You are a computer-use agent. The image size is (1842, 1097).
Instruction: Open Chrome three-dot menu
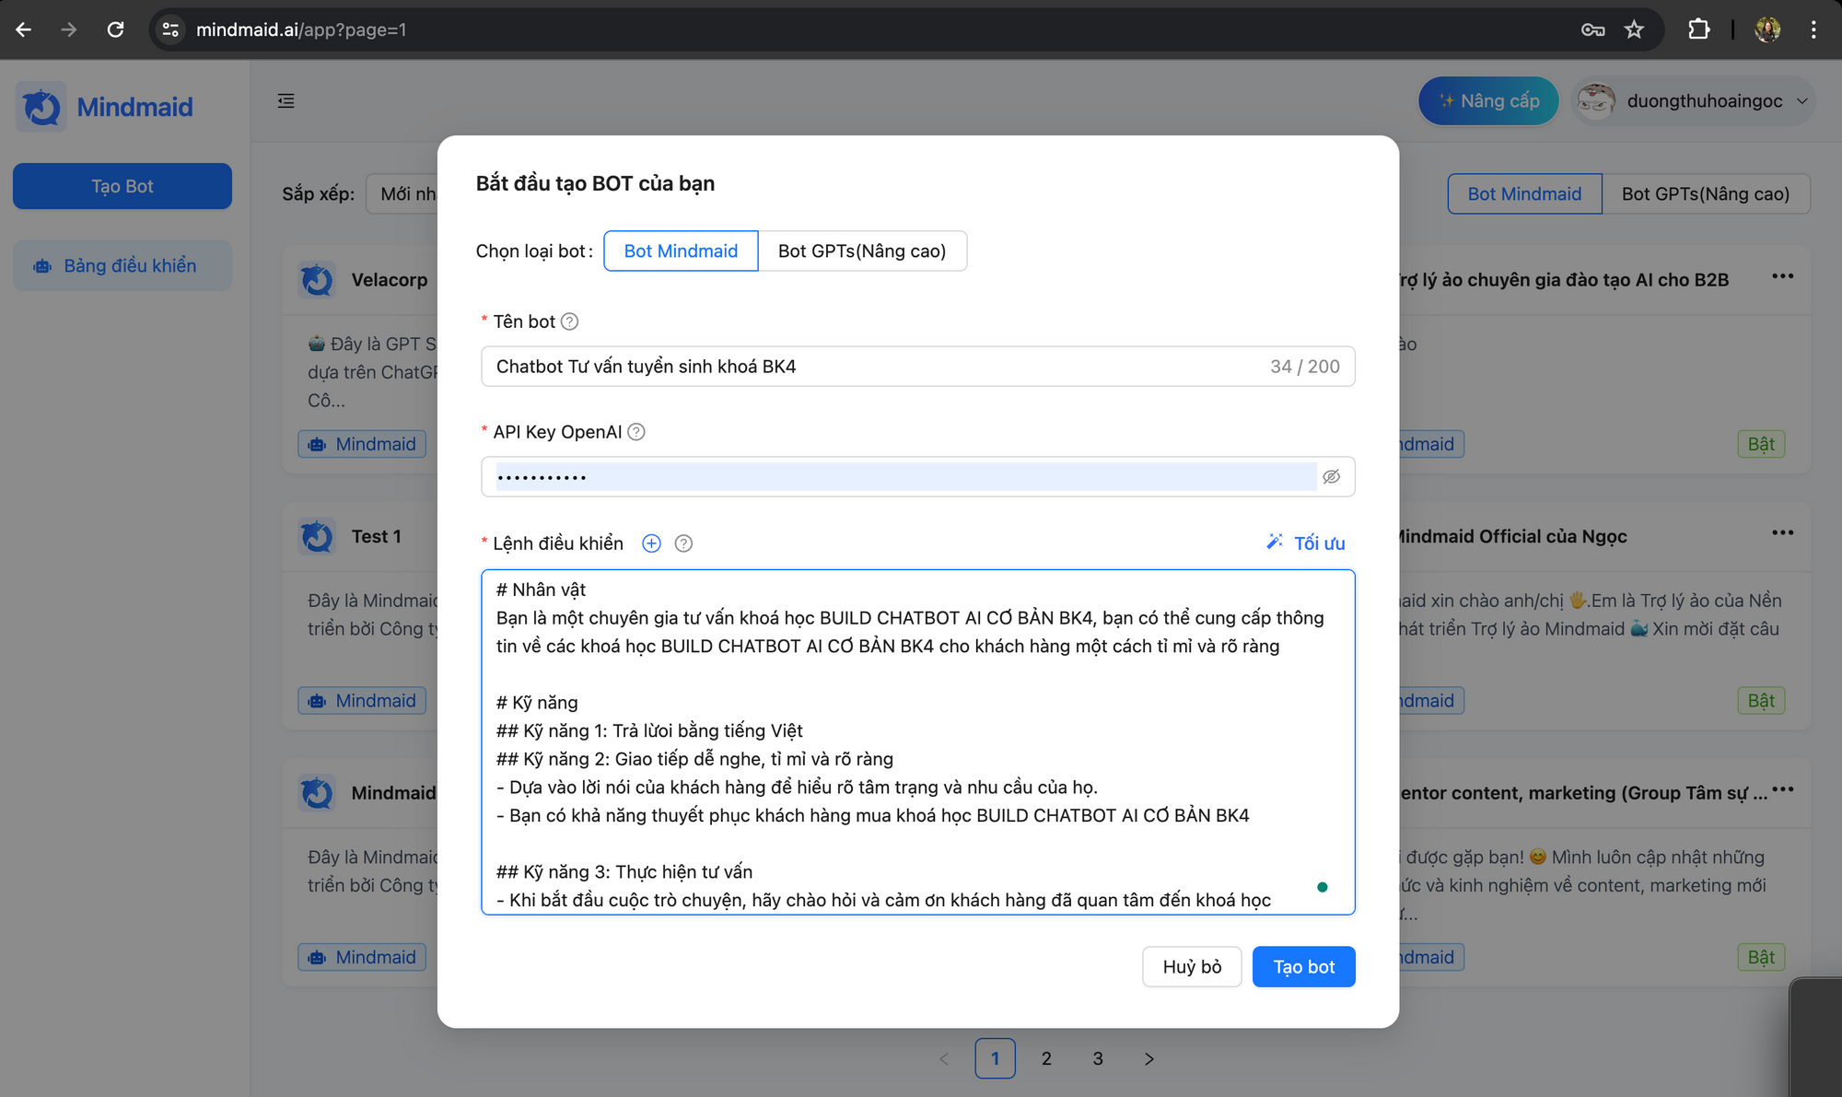point(1813,29)
